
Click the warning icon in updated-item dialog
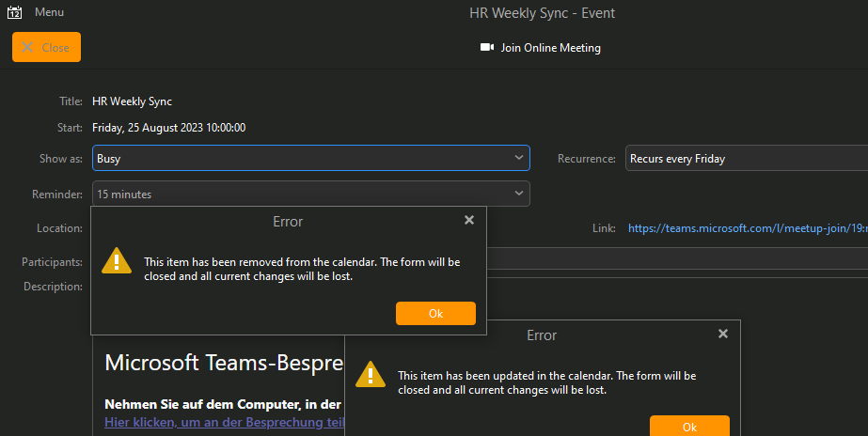pos(371,374)
